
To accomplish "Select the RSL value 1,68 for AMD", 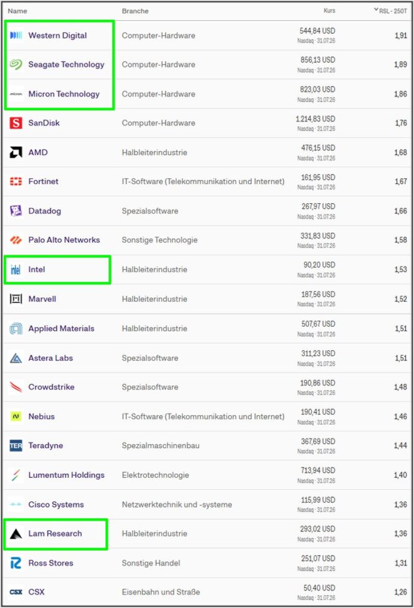I will click(401, 153).
